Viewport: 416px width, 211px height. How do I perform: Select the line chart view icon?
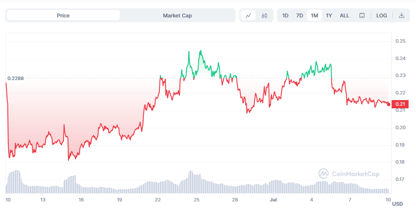click(248, 16)
